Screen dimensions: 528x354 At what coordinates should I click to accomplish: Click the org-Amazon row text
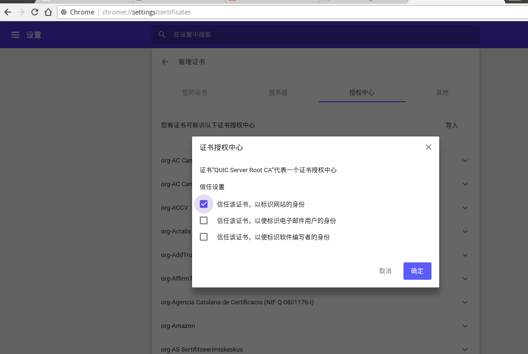point(178,326)
